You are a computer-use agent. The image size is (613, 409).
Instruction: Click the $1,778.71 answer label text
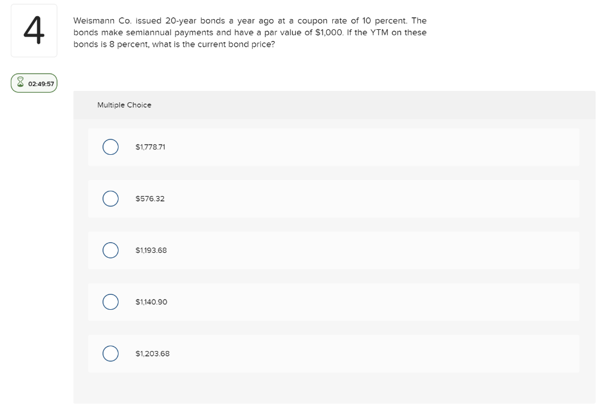[150, 147]
